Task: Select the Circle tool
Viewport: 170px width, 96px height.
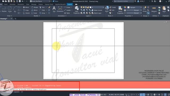Action: [10, 9]
